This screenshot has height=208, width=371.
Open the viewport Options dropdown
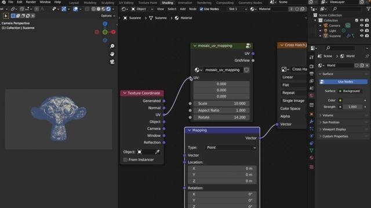[108, 16]
